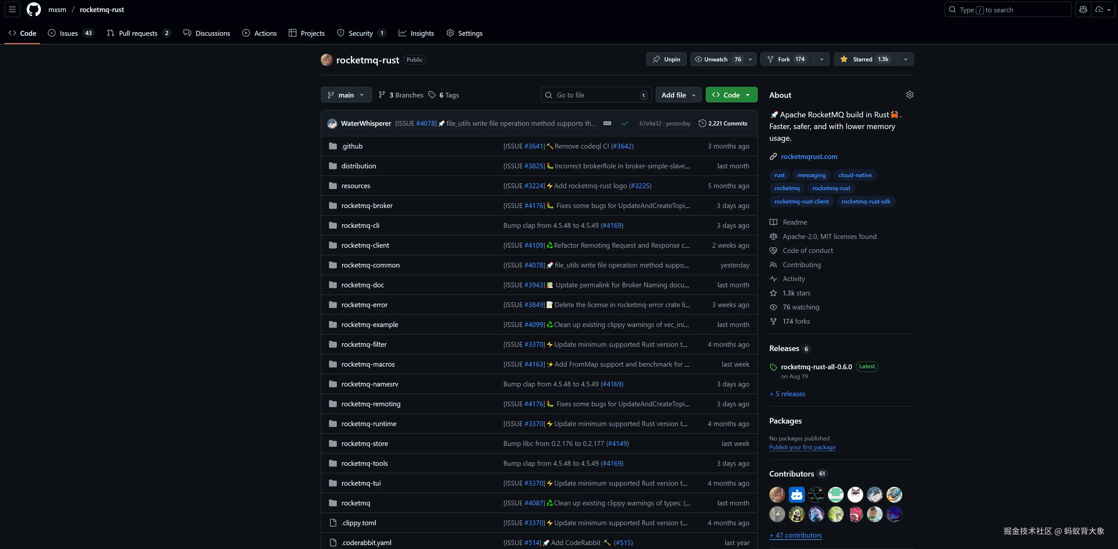Expand the star lists dropdown arrow
The height and width of the screenshot is (549, 1118).
tap(905, 59)
